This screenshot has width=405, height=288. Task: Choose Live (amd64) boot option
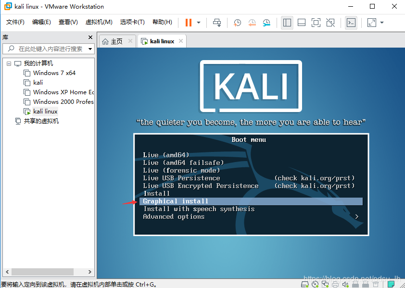[166, 155]
